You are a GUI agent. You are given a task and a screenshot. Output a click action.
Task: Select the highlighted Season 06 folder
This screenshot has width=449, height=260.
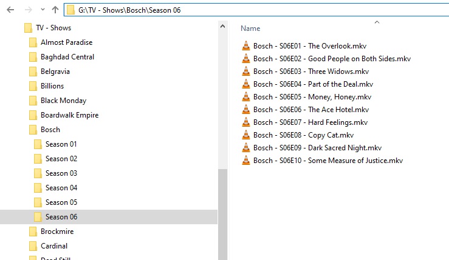coord(61,217)
